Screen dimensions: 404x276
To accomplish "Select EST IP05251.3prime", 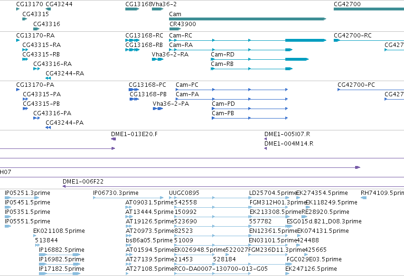I will [x=28, y=193].
